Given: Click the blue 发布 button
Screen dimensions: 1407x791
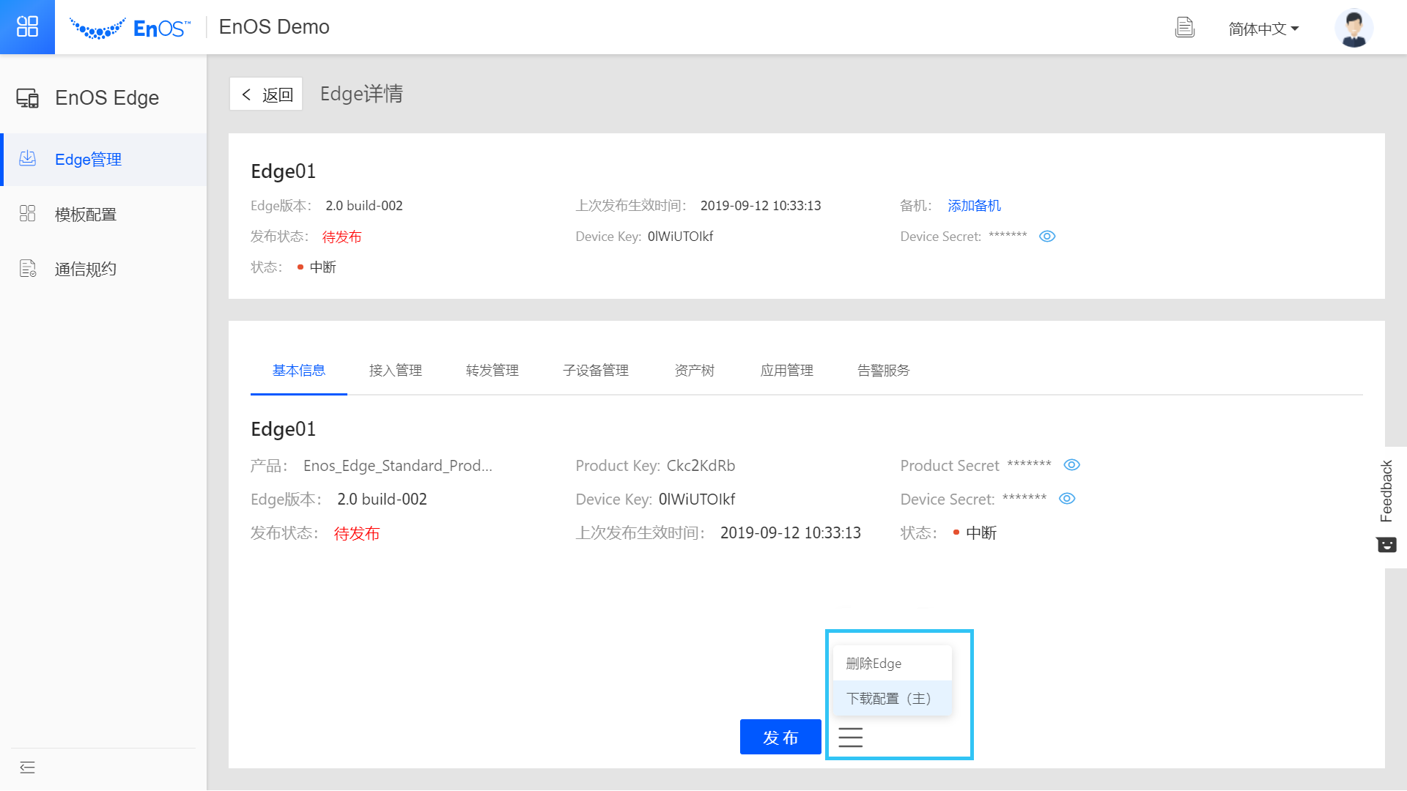Looking at the screenshot, I should tap(780, 737).
